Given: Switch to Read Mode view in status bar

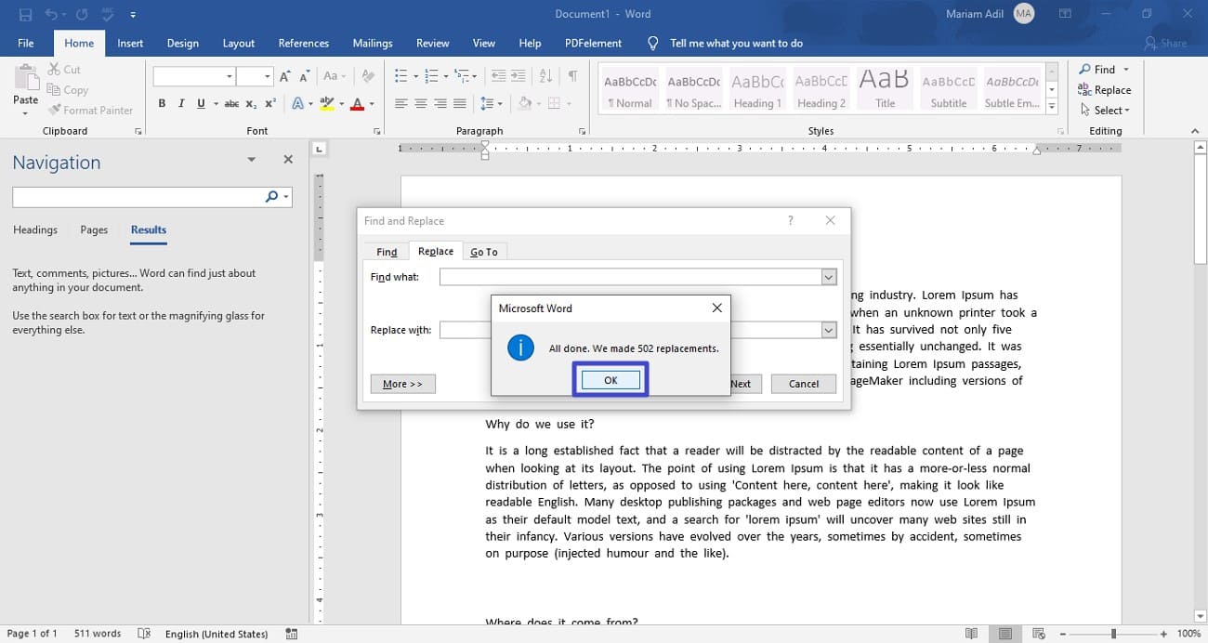Looking at the screenshot, I should (x=971, y=634).
